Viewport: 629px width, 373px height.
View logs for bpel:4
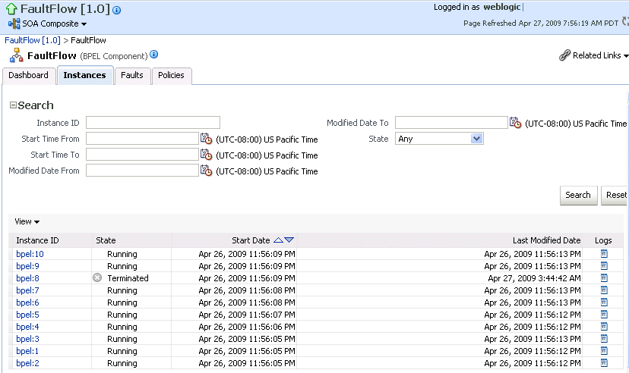tap(604, 327)
